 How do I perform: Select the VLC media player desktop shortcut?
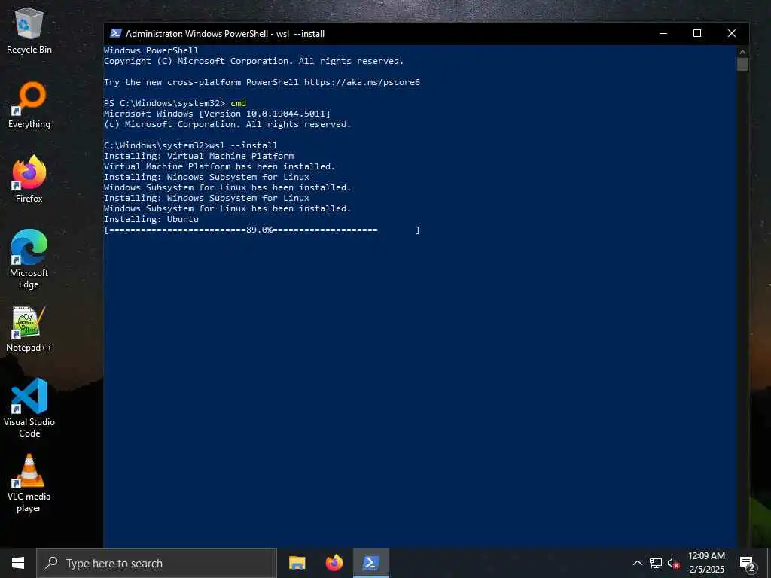pyautogui.click(x=29, y=482)
